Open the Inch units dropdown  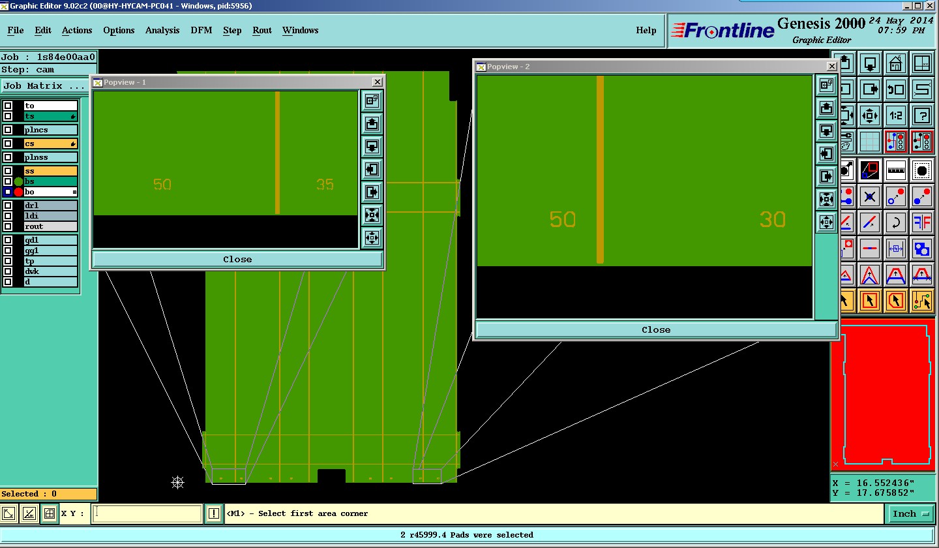[910, 513]
